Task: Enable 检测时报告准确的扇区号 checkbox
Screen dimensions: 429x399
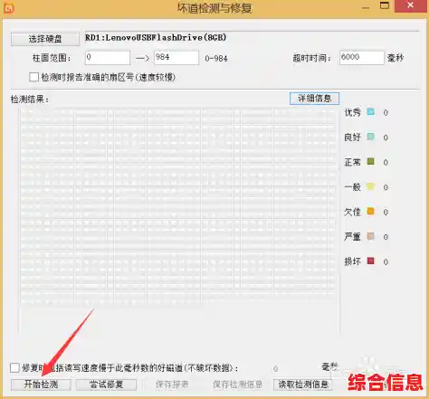Action: (x=33, y=77)
